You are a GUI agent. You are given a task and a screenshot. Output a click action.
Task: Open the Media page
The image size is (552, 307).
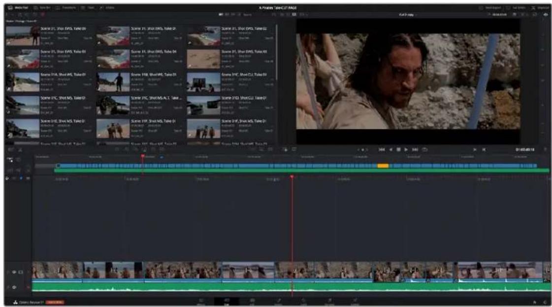pos(201,302)
